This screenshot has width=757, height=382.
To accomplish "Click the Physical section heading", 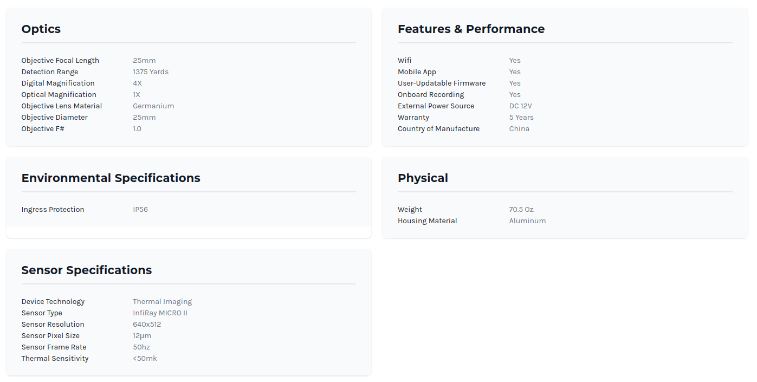I will (x=423, y=178).
